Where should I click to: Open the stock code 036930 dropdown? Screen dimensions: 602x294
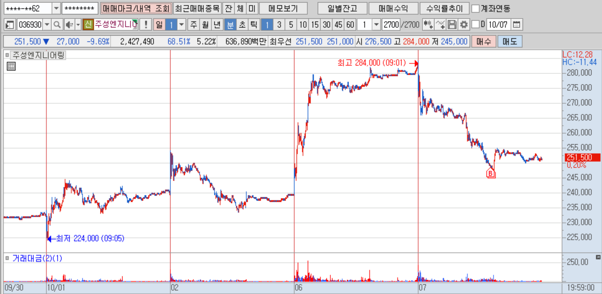point(46,24)
